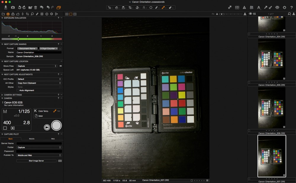The width and height of the screenshot is (296, 183).
Task: Open the browser search magnifier
Action: point(289,14)
